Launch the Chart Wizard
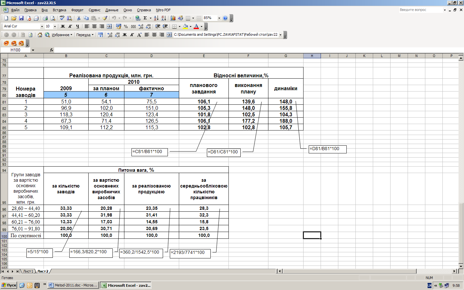 173,18
